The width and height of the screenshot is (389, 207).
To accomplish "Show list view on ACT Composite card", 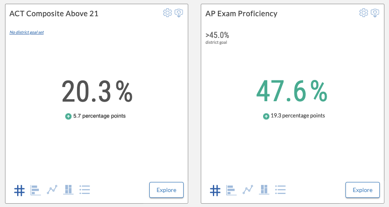I will (84, 190).
